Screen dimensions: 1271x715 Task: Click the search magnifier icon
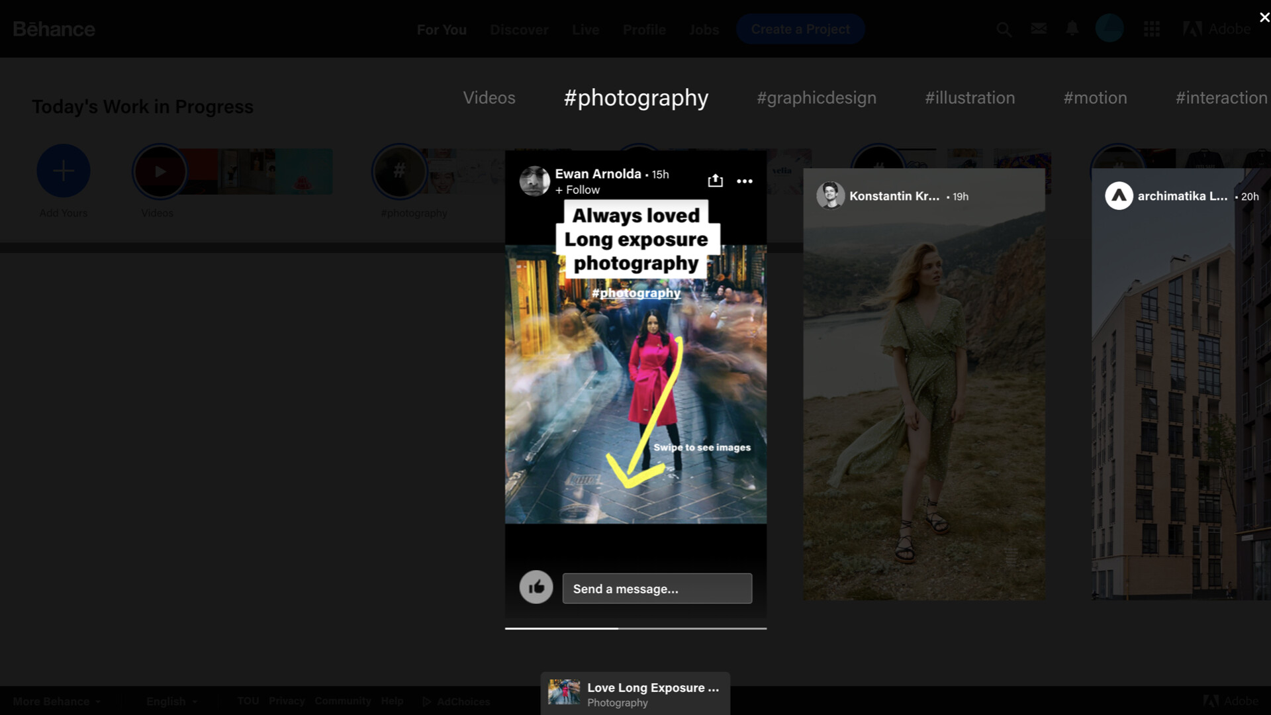coord(1004,29)
